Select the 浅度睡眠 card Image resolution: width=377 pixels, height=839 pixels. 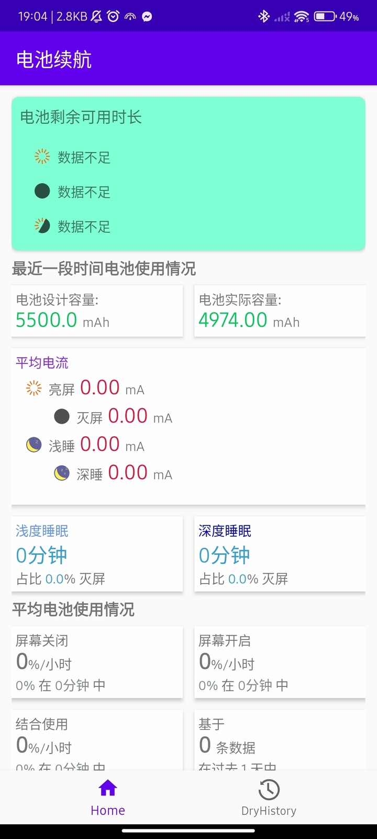pos(97,554)
